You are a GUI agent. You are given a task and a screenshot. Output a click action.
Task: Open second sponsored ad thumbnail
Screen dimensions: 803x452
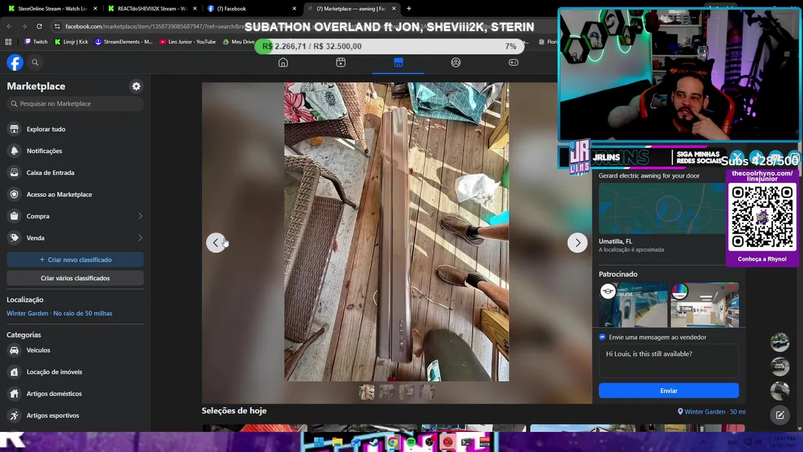pos(705,304)
